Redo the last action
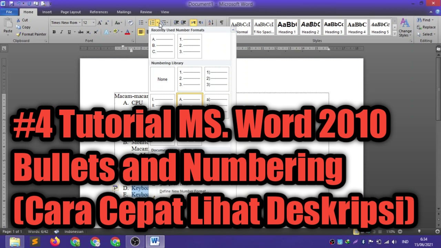Viewport: 441px width, 248px height. 29,4
